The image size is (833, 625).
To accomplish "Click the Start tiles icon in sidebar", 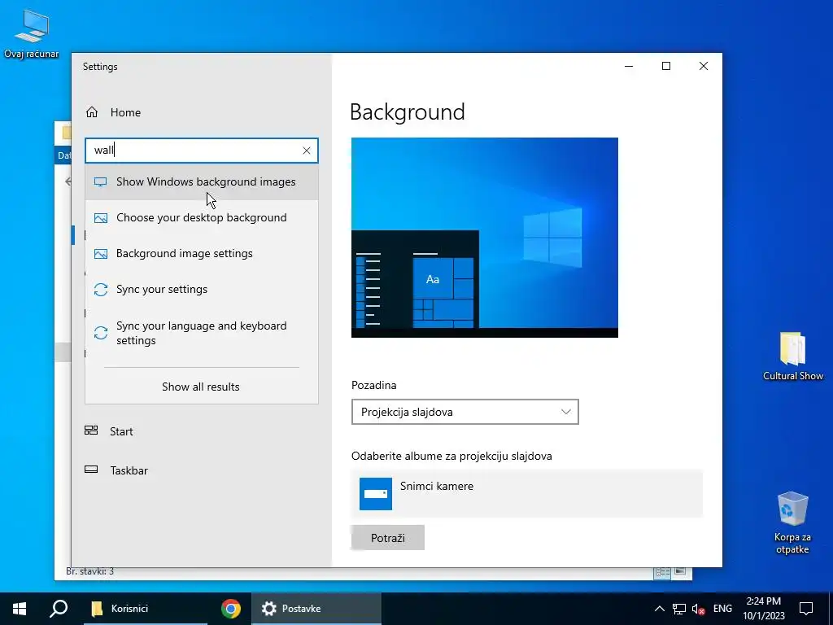I will (91, 431).
